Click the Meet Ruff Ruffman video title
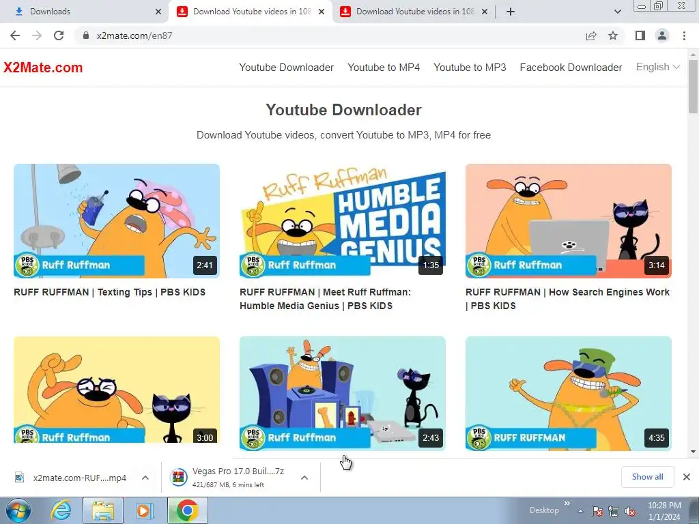The image size is (699, 524). 326,299
